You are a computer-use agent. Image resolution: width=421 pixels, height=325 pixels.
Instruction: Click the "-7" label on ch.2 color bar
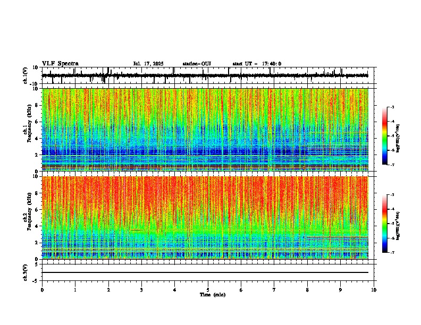coord(392,252)
